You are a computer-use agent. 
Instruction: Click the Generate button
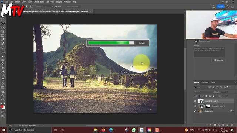218,60
